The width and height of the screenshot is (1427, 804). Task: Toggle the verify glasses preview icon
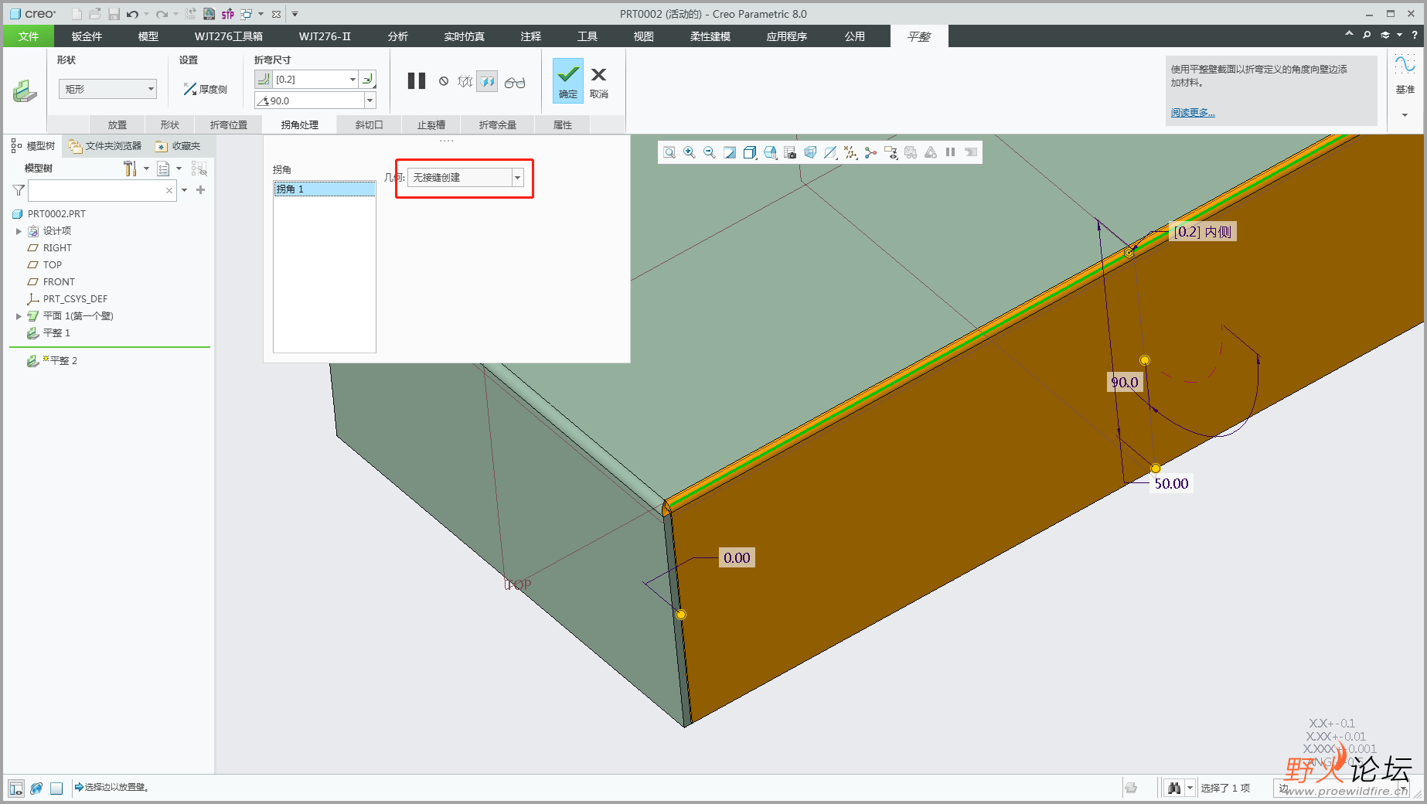click(x=515, y=82)
